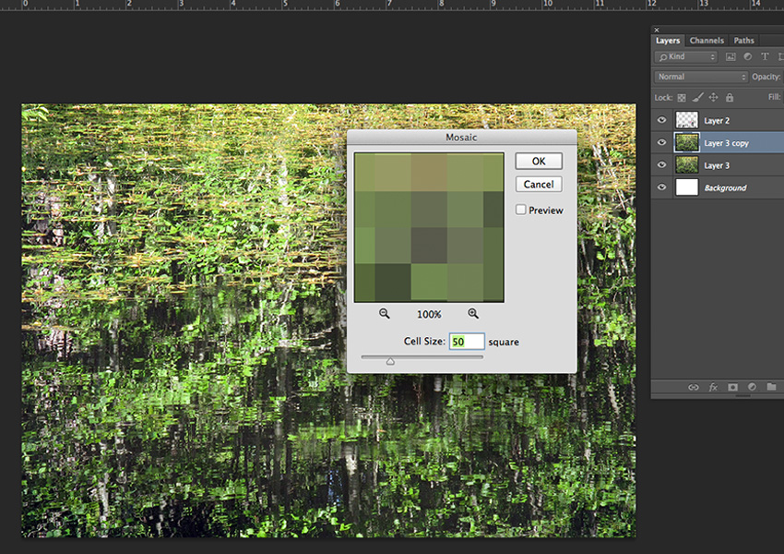
Task: Switch to the Channels tab
Action: pos(707,41)
